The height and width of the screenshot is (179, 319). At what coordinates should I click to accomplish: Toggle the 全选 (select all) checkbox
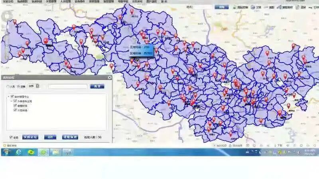(x=11, y=137)
